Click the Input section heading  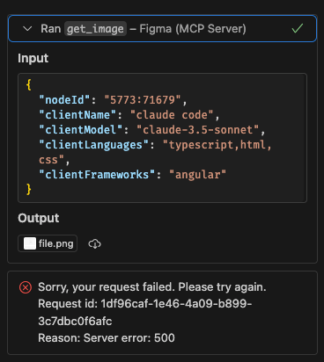[x=33, y=58]
